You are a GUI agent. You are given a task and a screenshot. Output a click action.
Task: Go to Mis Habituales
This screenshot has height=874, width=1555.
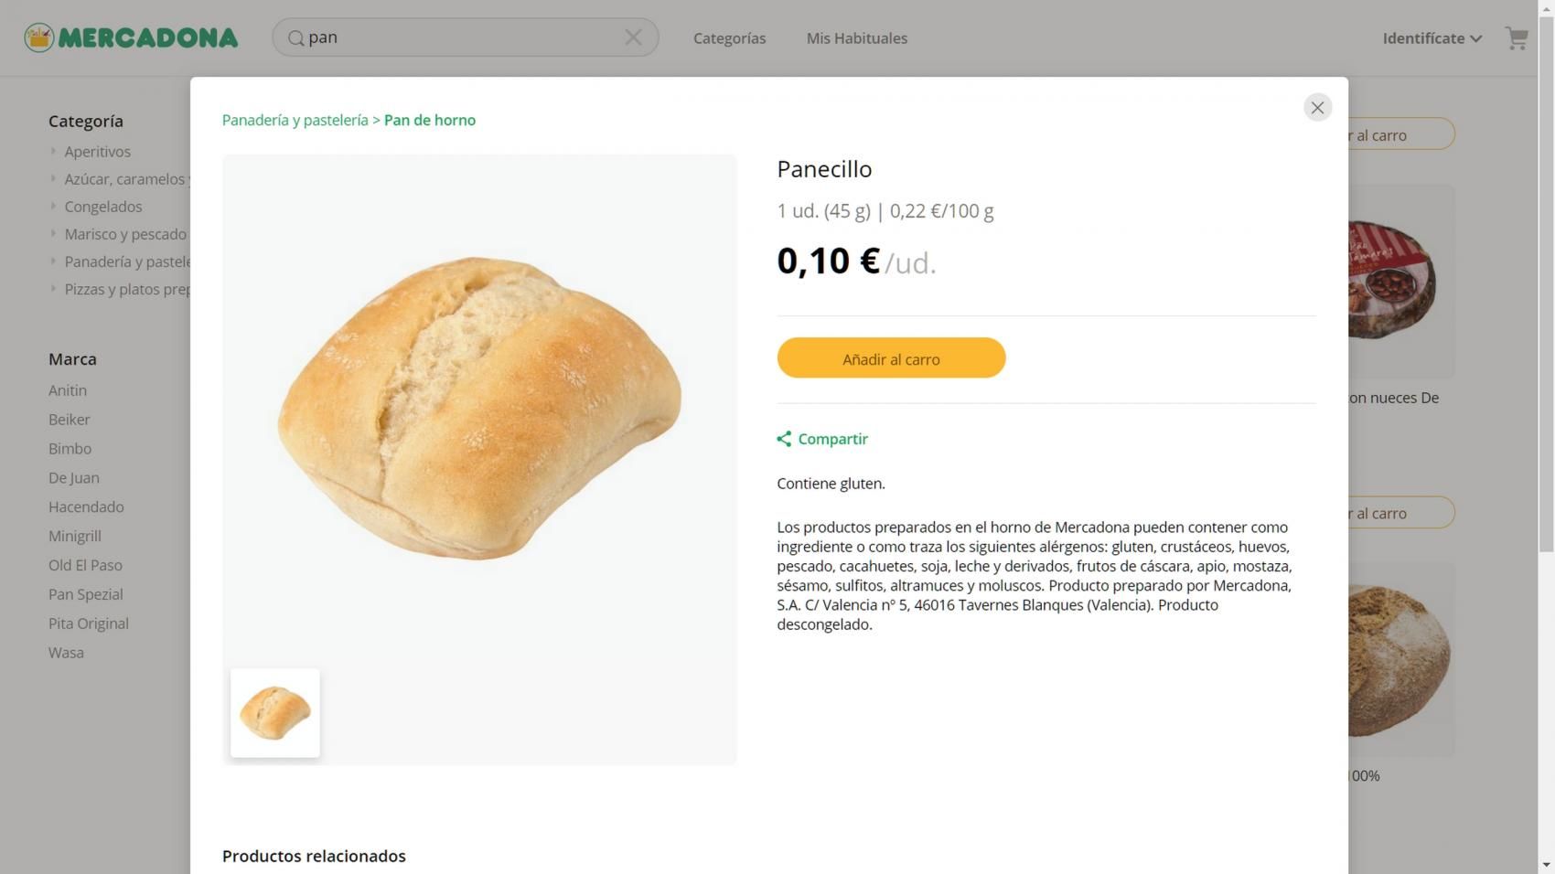[x=856, y=38]
